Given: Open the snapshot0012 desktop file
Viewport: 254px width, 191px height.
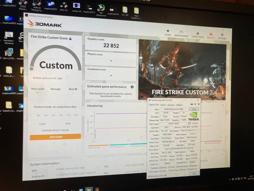Looking at the screenshot, I should point(89,9).
